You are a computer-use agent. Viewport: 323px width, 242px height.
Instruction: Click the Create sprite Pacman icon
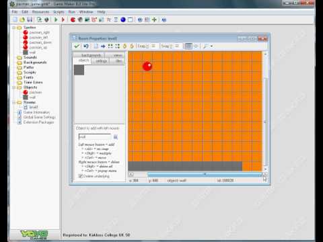tap(73, 19)
